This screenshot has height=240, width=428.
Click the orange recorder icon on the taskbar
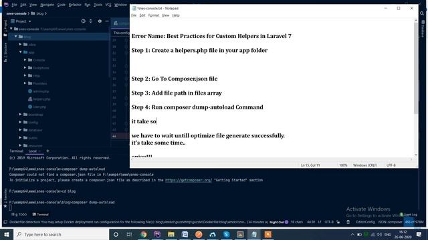(267, 234)
